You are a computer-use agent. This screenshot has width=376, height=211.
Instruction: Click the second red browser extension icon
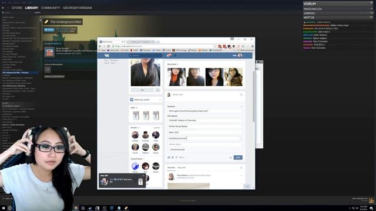224,46
